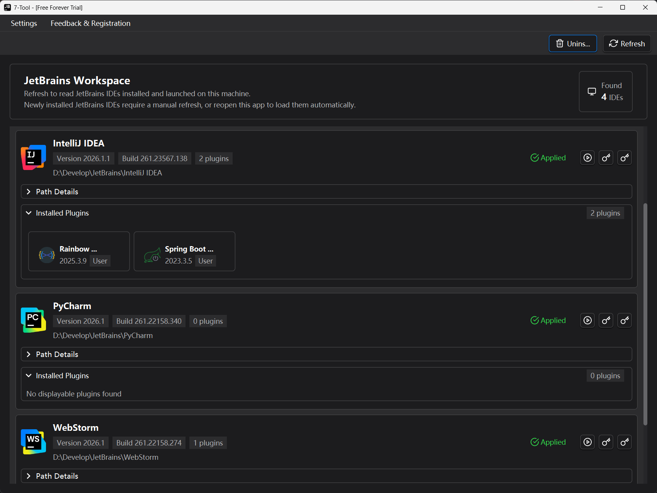Click the "1 plugins" badge for WebStorm
Screen dimensions: 657x493
[x=208, y=443]
